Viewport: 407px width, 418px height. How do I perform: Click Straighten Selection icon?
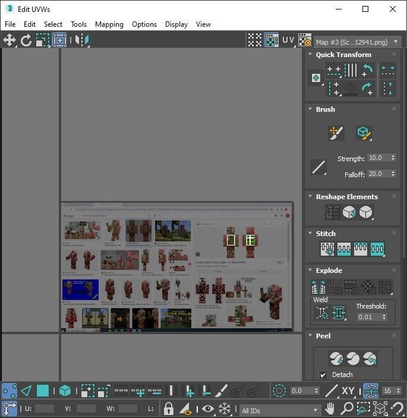332,212
